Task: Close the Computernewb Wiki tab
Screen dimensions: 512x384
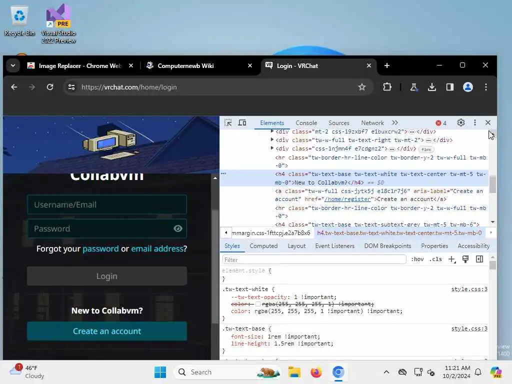Action: [x=250, y=65]
